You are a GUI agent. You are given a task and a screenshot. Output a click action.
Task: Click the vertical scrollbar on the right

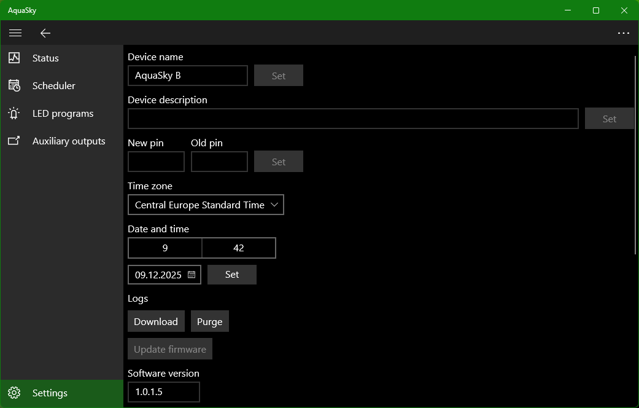pos(635,154)
